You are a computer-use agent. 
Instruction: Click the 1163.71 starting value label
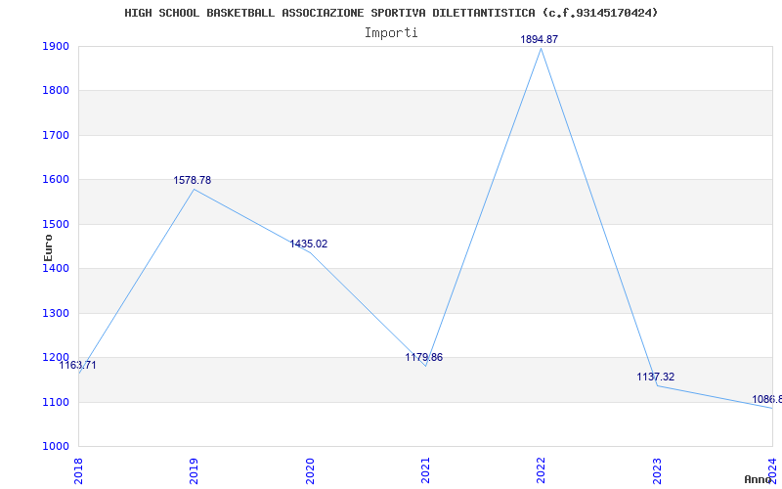coord(78,365)
